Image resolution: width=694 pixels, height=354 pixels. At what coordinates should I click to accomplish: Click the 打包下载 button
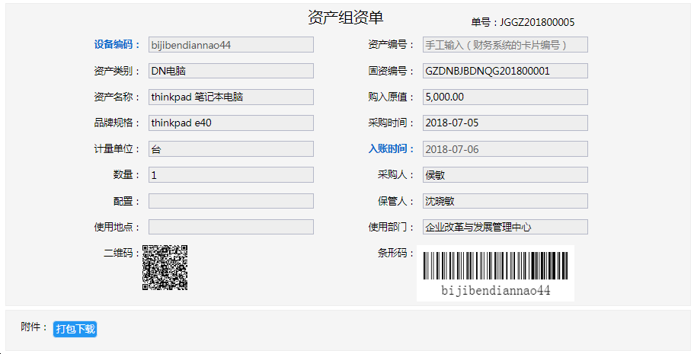[x=75, y=329]
